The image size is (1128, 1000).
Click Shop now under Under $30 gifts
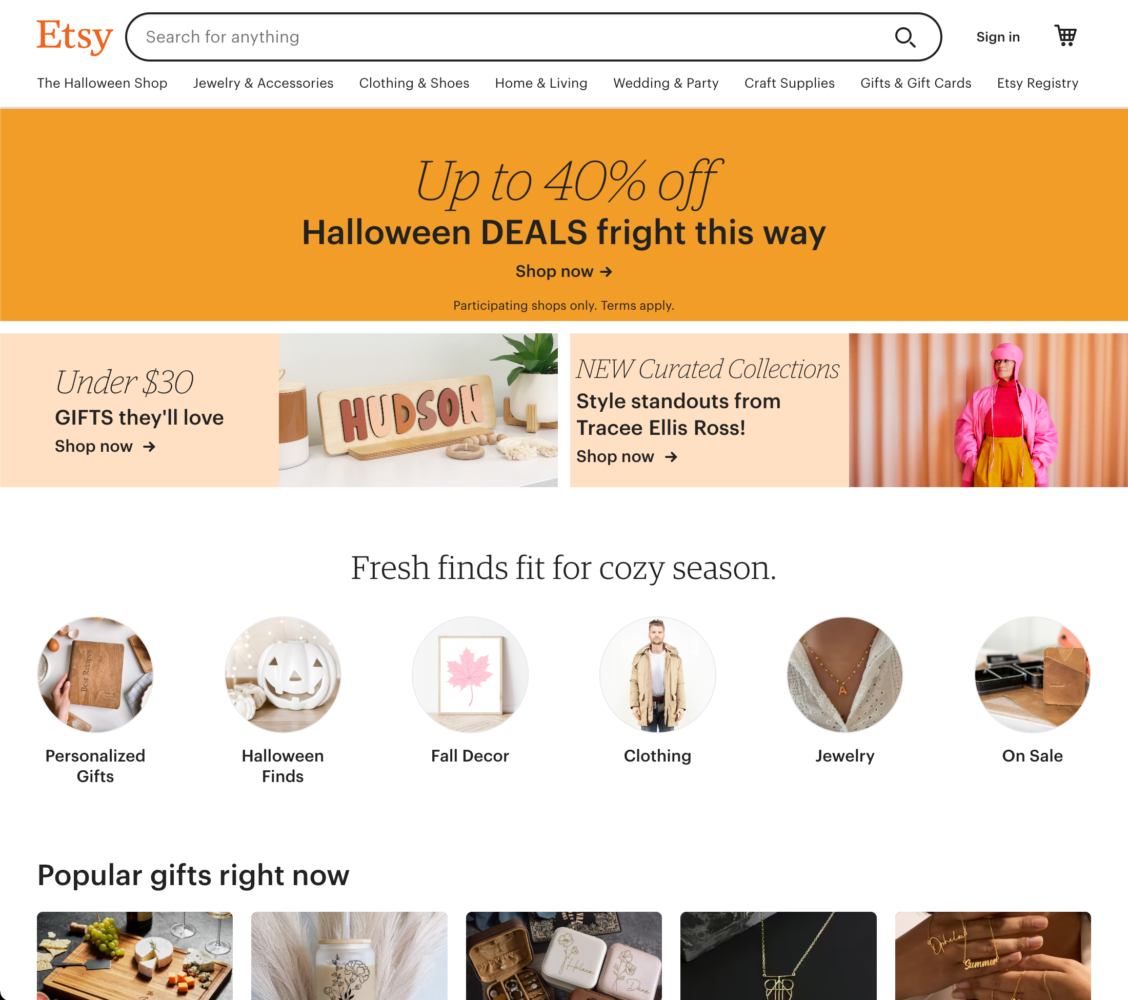click(x=105, y=446)
